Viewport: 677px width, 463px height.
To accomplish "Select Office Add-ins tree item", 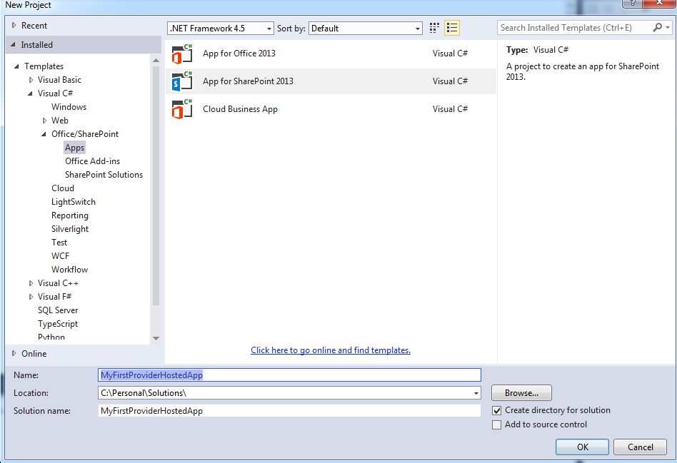I will click(92, 161).
